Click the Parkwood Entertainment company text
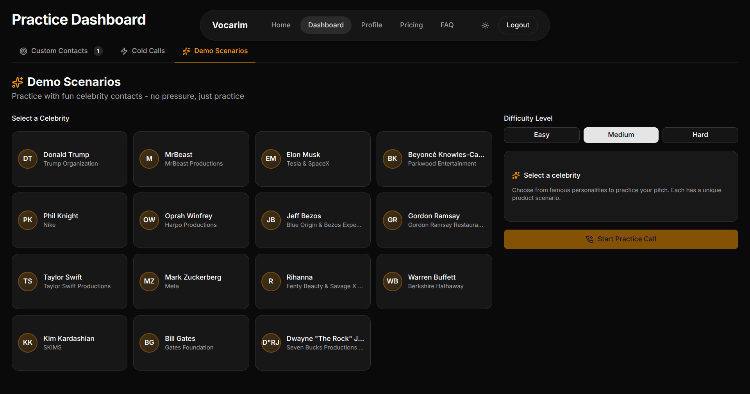The image size is (750, 394). 442,164
